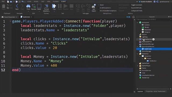Select ServerStorage in Explorer
The width and height of the screenshot is (172, 97).
(146, 51)
